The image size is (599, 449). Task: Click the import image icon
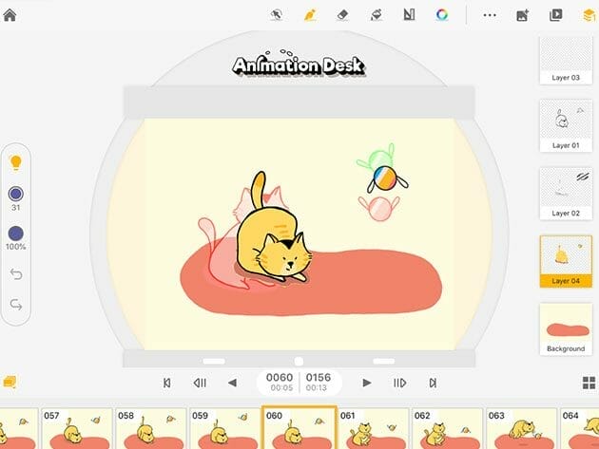(x=522, y=15)
